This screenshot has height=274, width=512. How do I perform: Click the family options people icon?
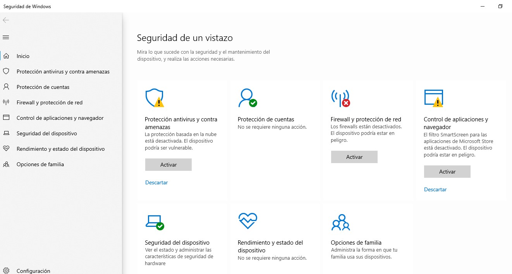(x=340, y=222)
